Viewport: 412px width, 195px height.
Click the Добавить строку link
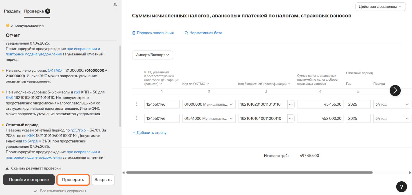[149, 133]
